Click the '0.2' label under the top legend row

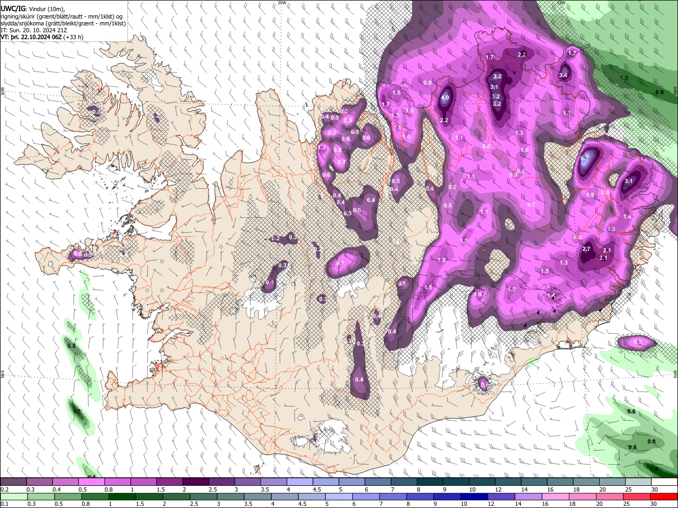click(4, 489)
